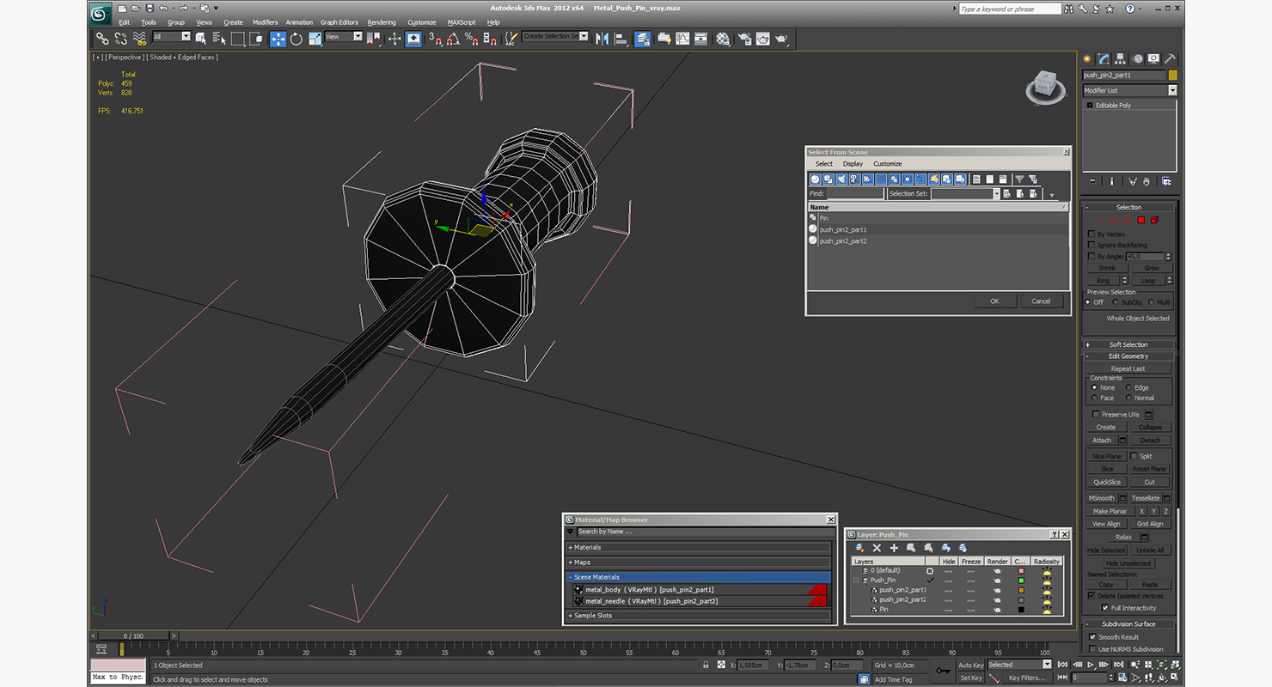Click the filter funnel icon in Select From Scene
Image resolution: width=1272 pixels, height=687 pixels.
coord(1019,179)
